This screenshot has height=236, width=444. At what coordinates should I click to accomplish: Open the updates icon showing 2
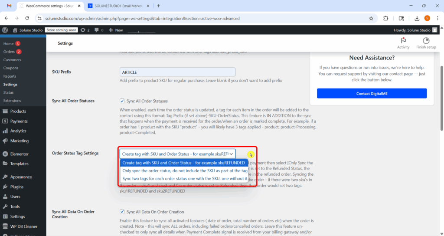pyautogui.click(x=83, y=30)
